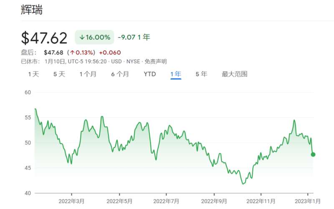Click the 2022年3月 axis marker
The height and width of the screenshot is (209, 334).
[x=71, y=201]
